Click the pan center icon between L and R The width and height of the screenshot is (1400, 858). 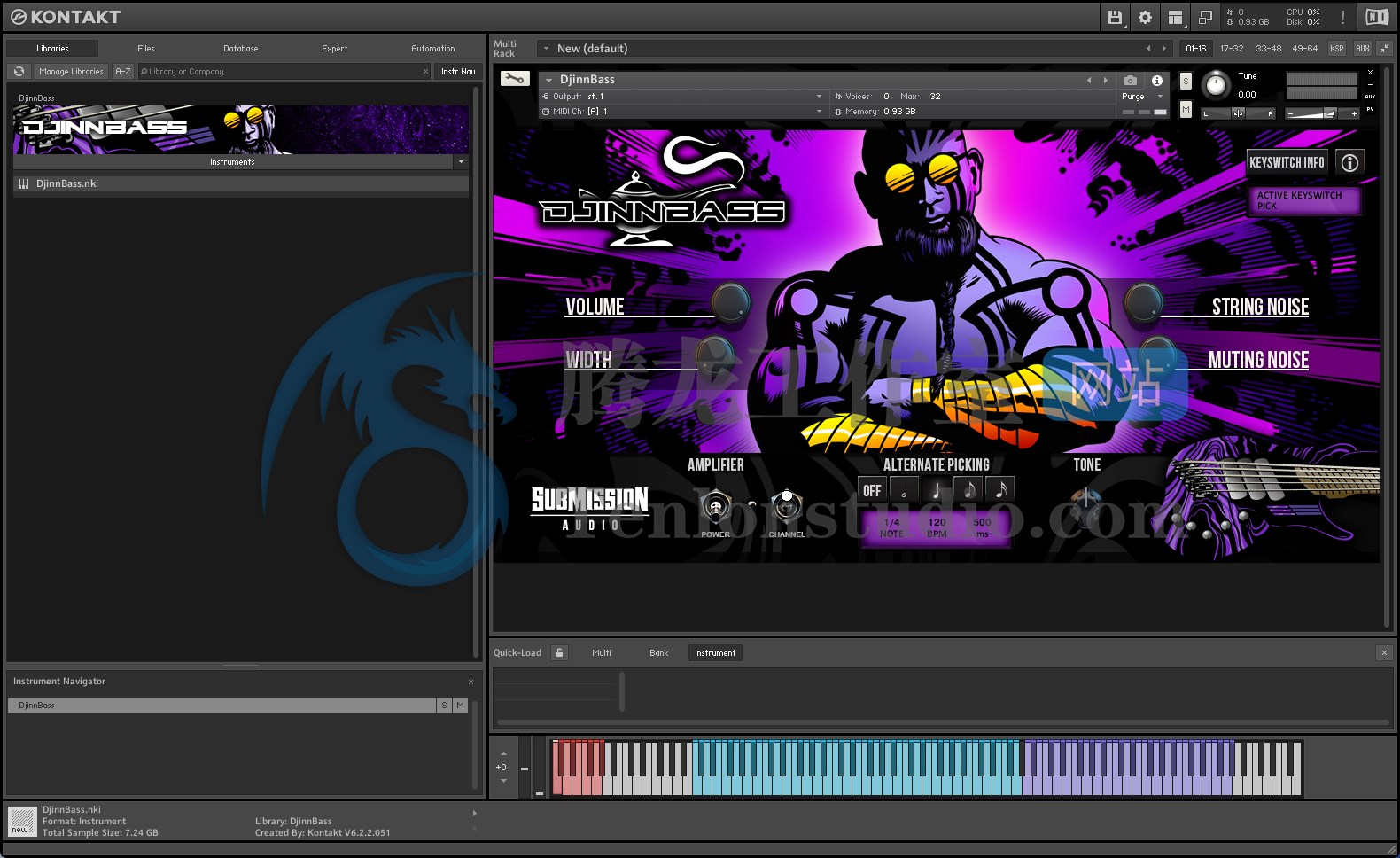pos(1238,113)
